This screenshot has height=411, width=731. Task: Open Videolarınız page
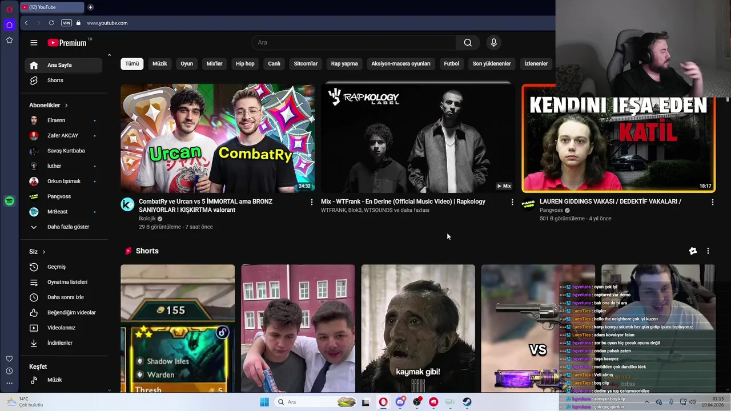[x=63, y=328]
